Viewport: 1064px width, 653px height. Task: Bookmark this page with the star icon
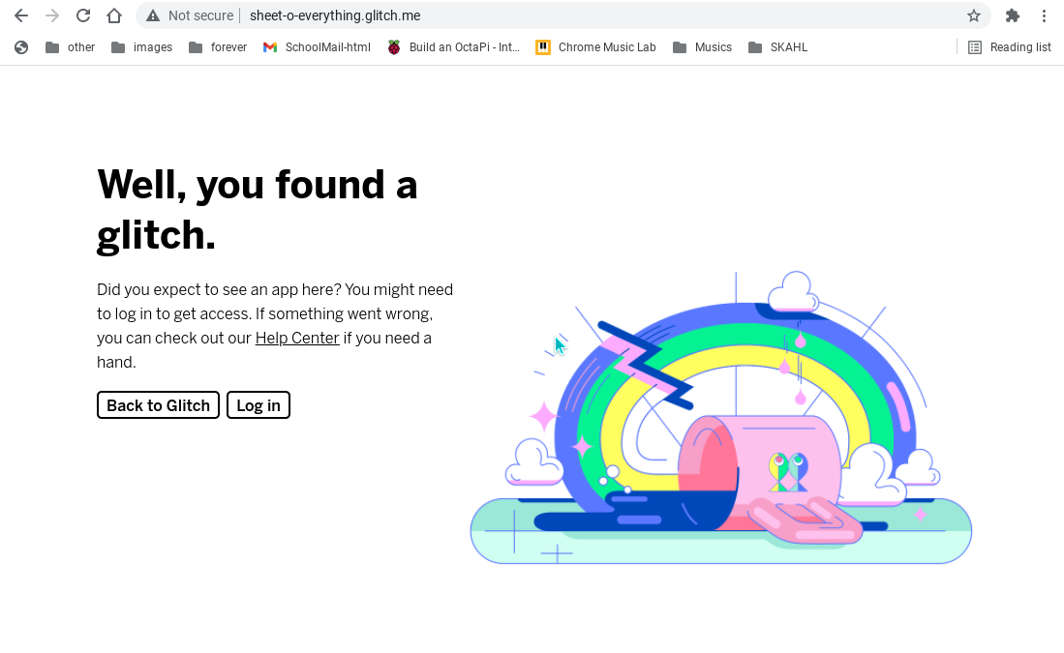(974, 15)
